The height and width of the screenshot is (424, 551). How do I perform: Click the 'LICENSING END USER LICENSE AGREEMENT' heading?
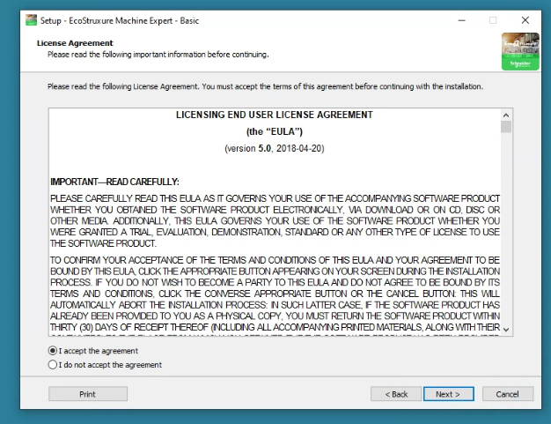click(x=274, y=115)
